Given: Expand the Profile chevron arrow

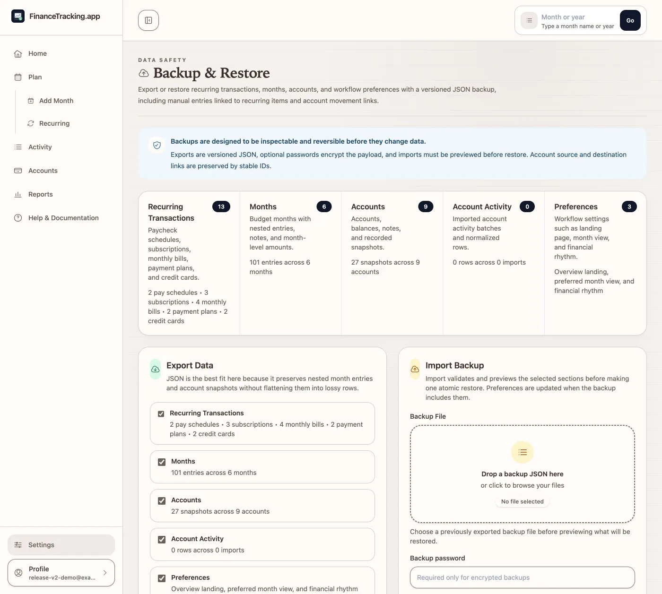Looking at the screenshot, I should tap(105, 573).
